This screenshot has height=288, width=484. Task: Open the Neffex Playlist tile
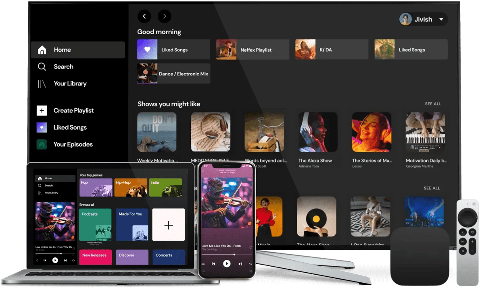pos(252,50)
